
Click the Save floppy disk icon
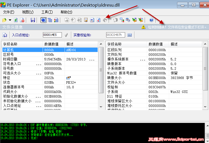[33, 20]
